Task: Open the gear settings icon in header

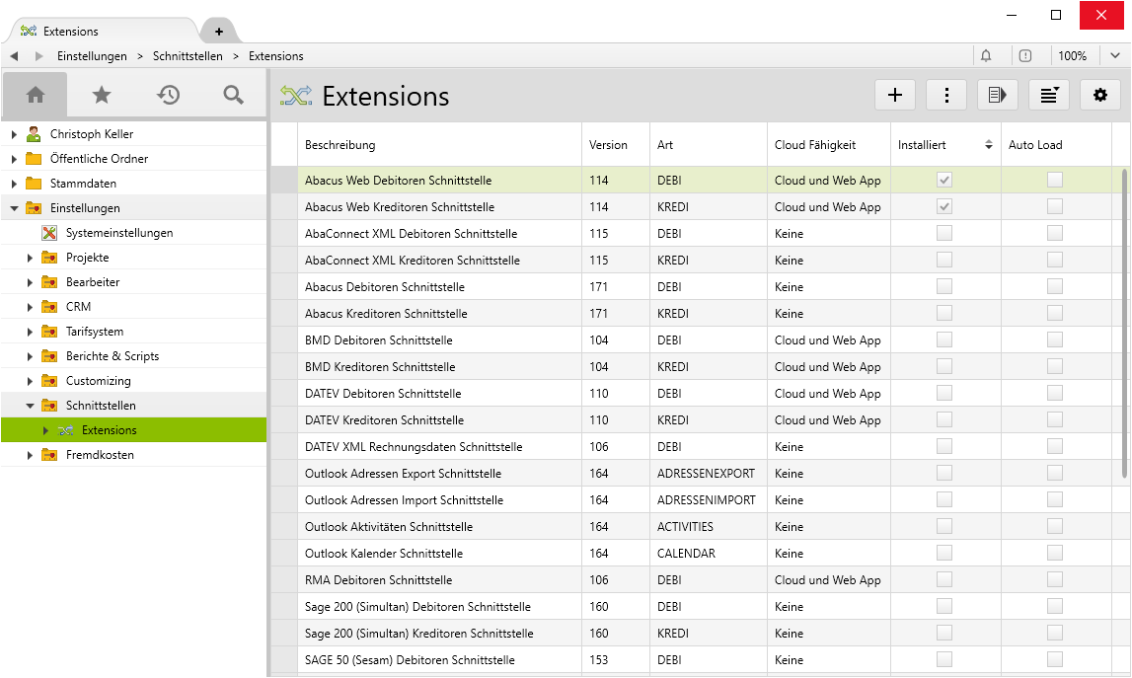Action: pyautogui.click(x=1100, y=95)
